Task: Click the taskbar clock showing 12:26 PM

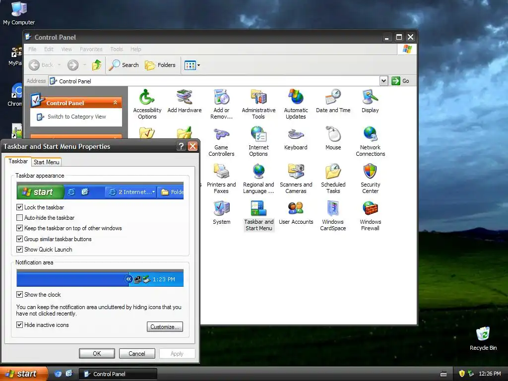Action: coord(490,374)
